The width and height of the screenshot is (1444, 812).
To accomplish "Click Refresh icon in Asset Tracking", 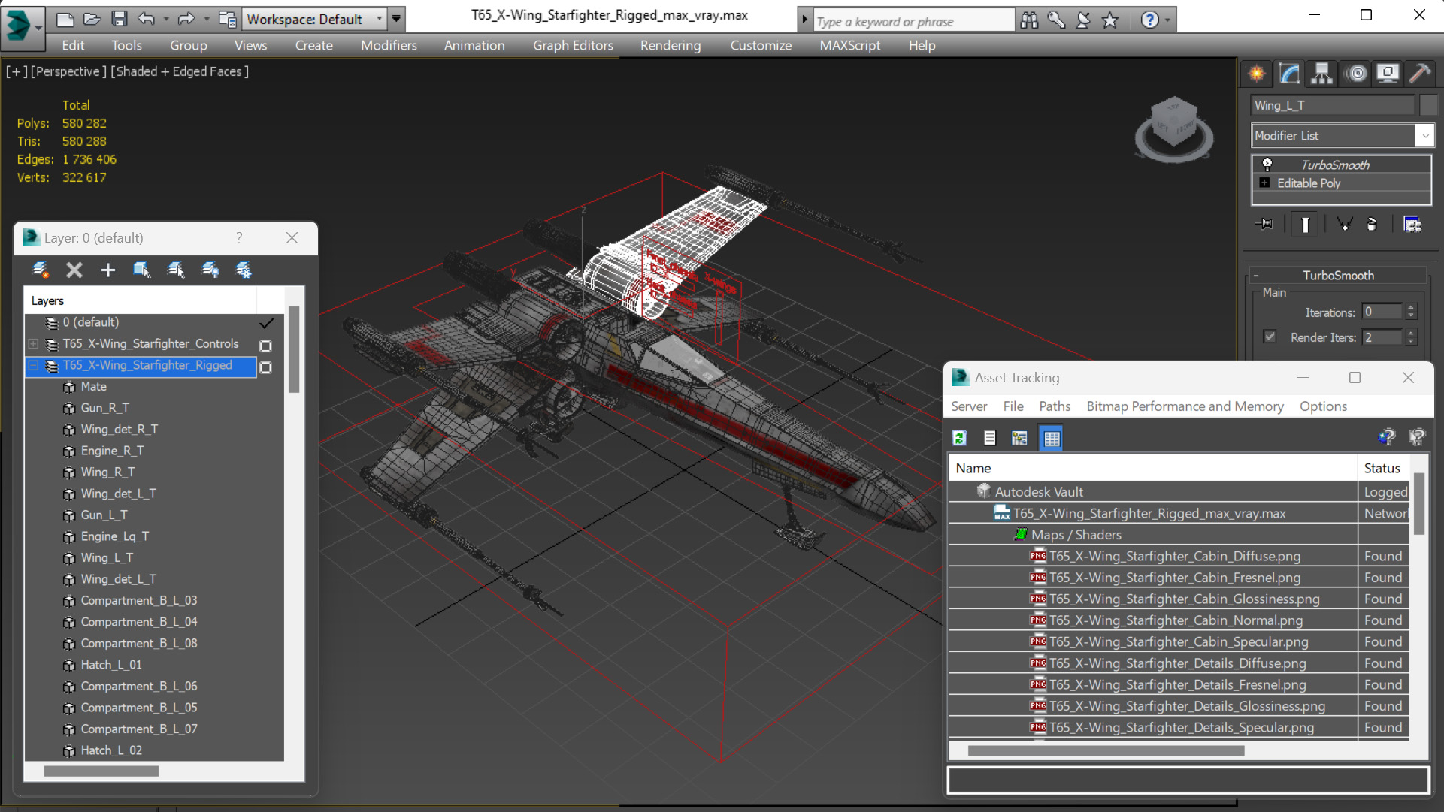I will (960, 438).
